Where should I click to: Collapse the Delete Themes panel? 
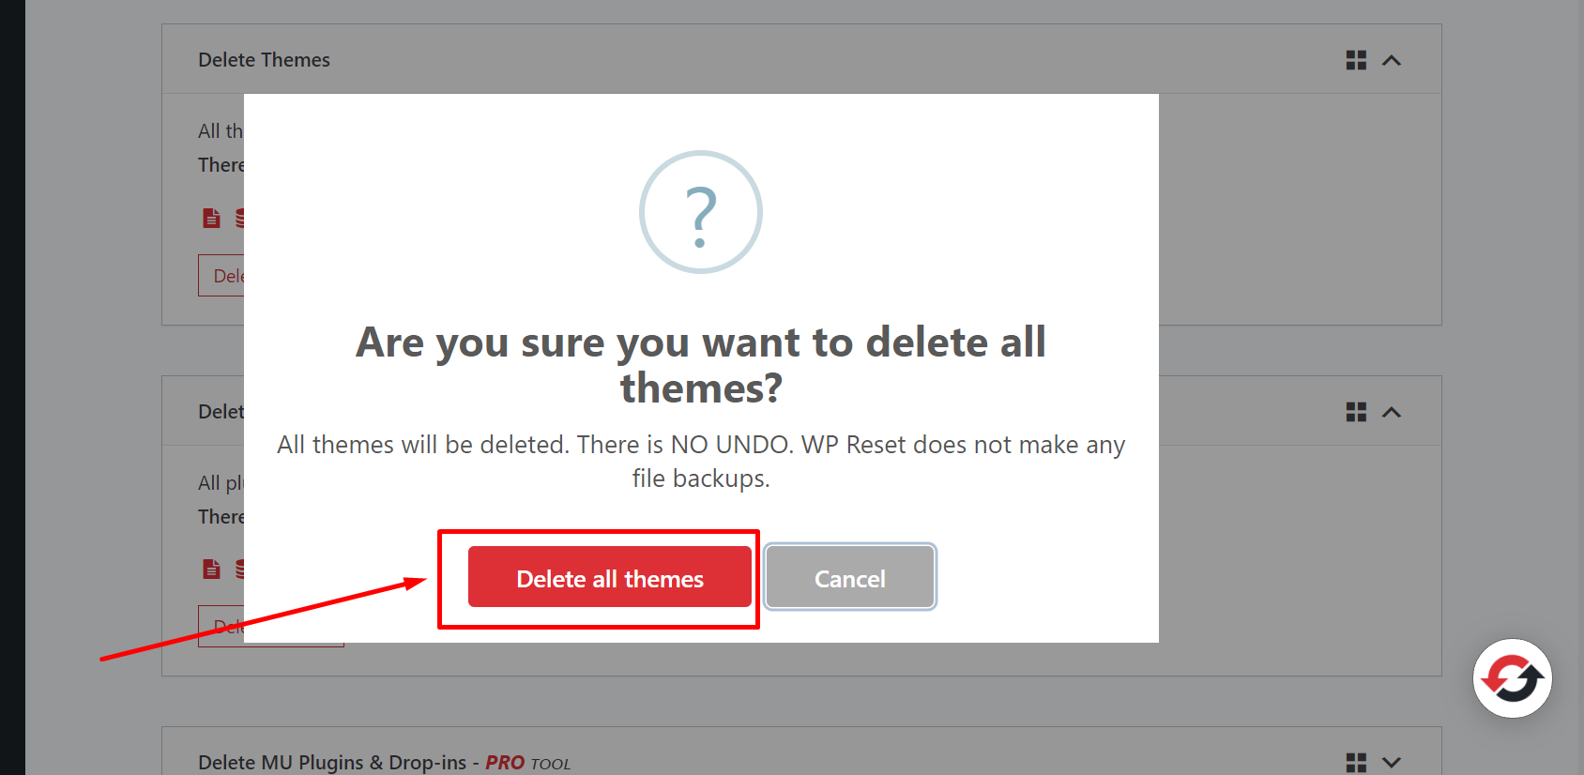[1393, 59]
